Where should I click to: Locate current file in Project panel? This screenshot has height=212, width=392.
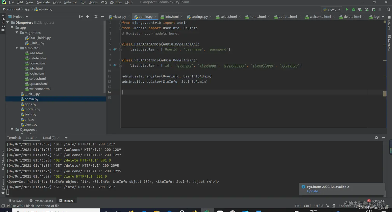81,17
